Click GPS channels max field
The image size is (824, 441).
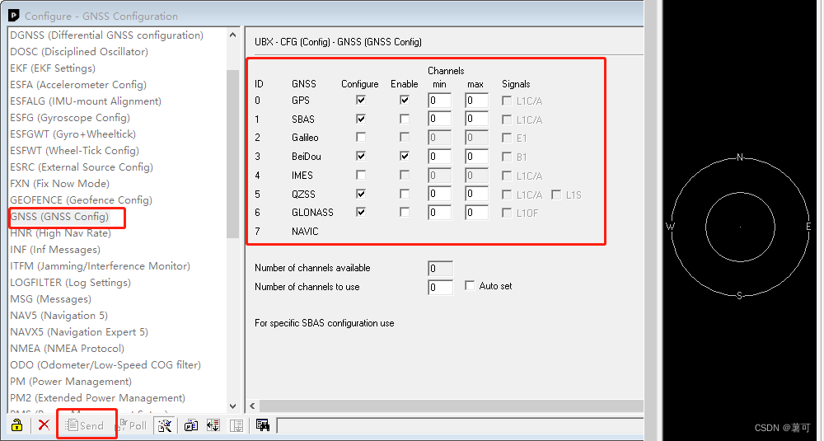pyautogui.click(x=476, y=101)
